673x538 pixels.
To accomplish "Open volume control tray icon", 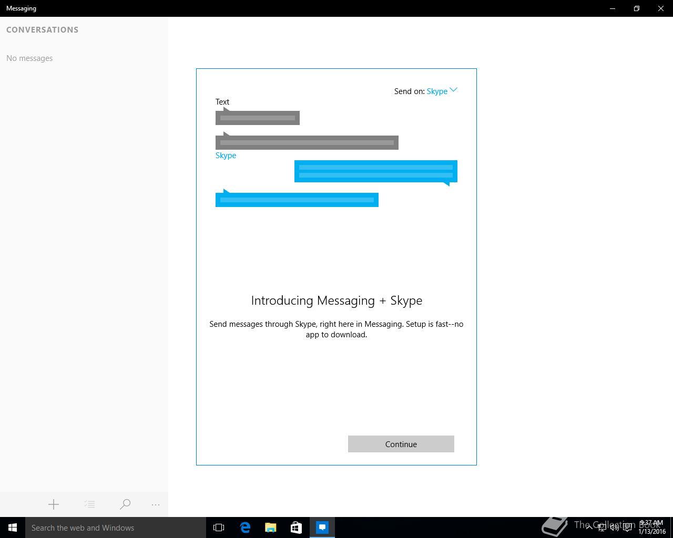I will [614, 527].
